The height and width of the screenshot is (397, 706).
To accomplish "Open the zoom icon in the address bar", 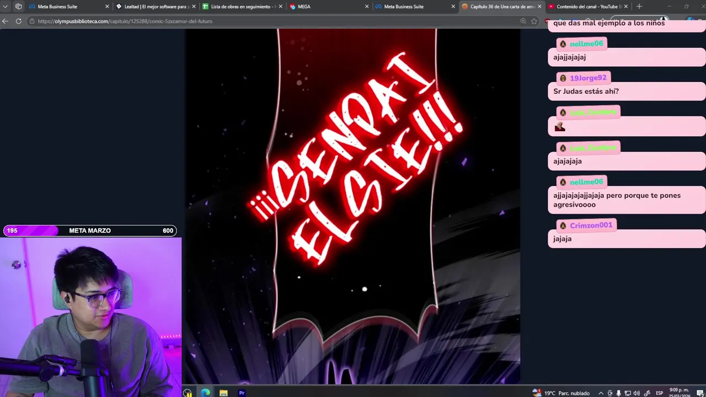I will coord(523,21).
